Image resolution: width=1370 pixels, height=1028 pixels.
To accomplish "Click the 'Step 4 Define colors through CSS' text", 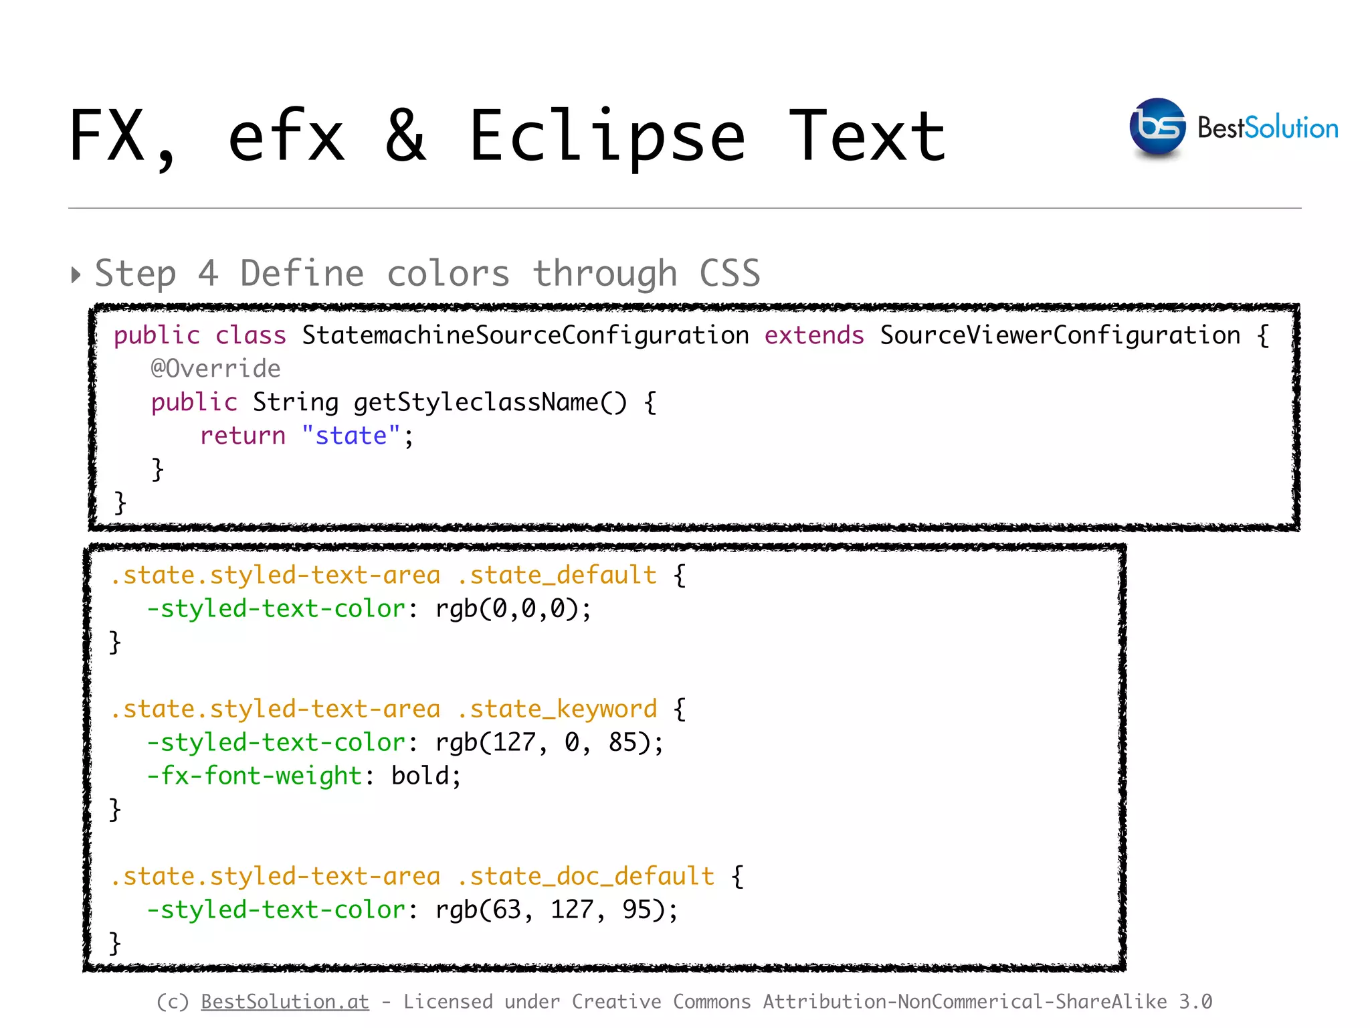I will coord(427,274).
